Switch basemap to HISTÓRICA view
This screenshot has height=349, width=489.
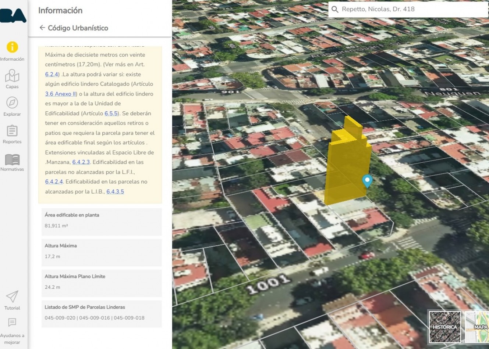point(445,326)
